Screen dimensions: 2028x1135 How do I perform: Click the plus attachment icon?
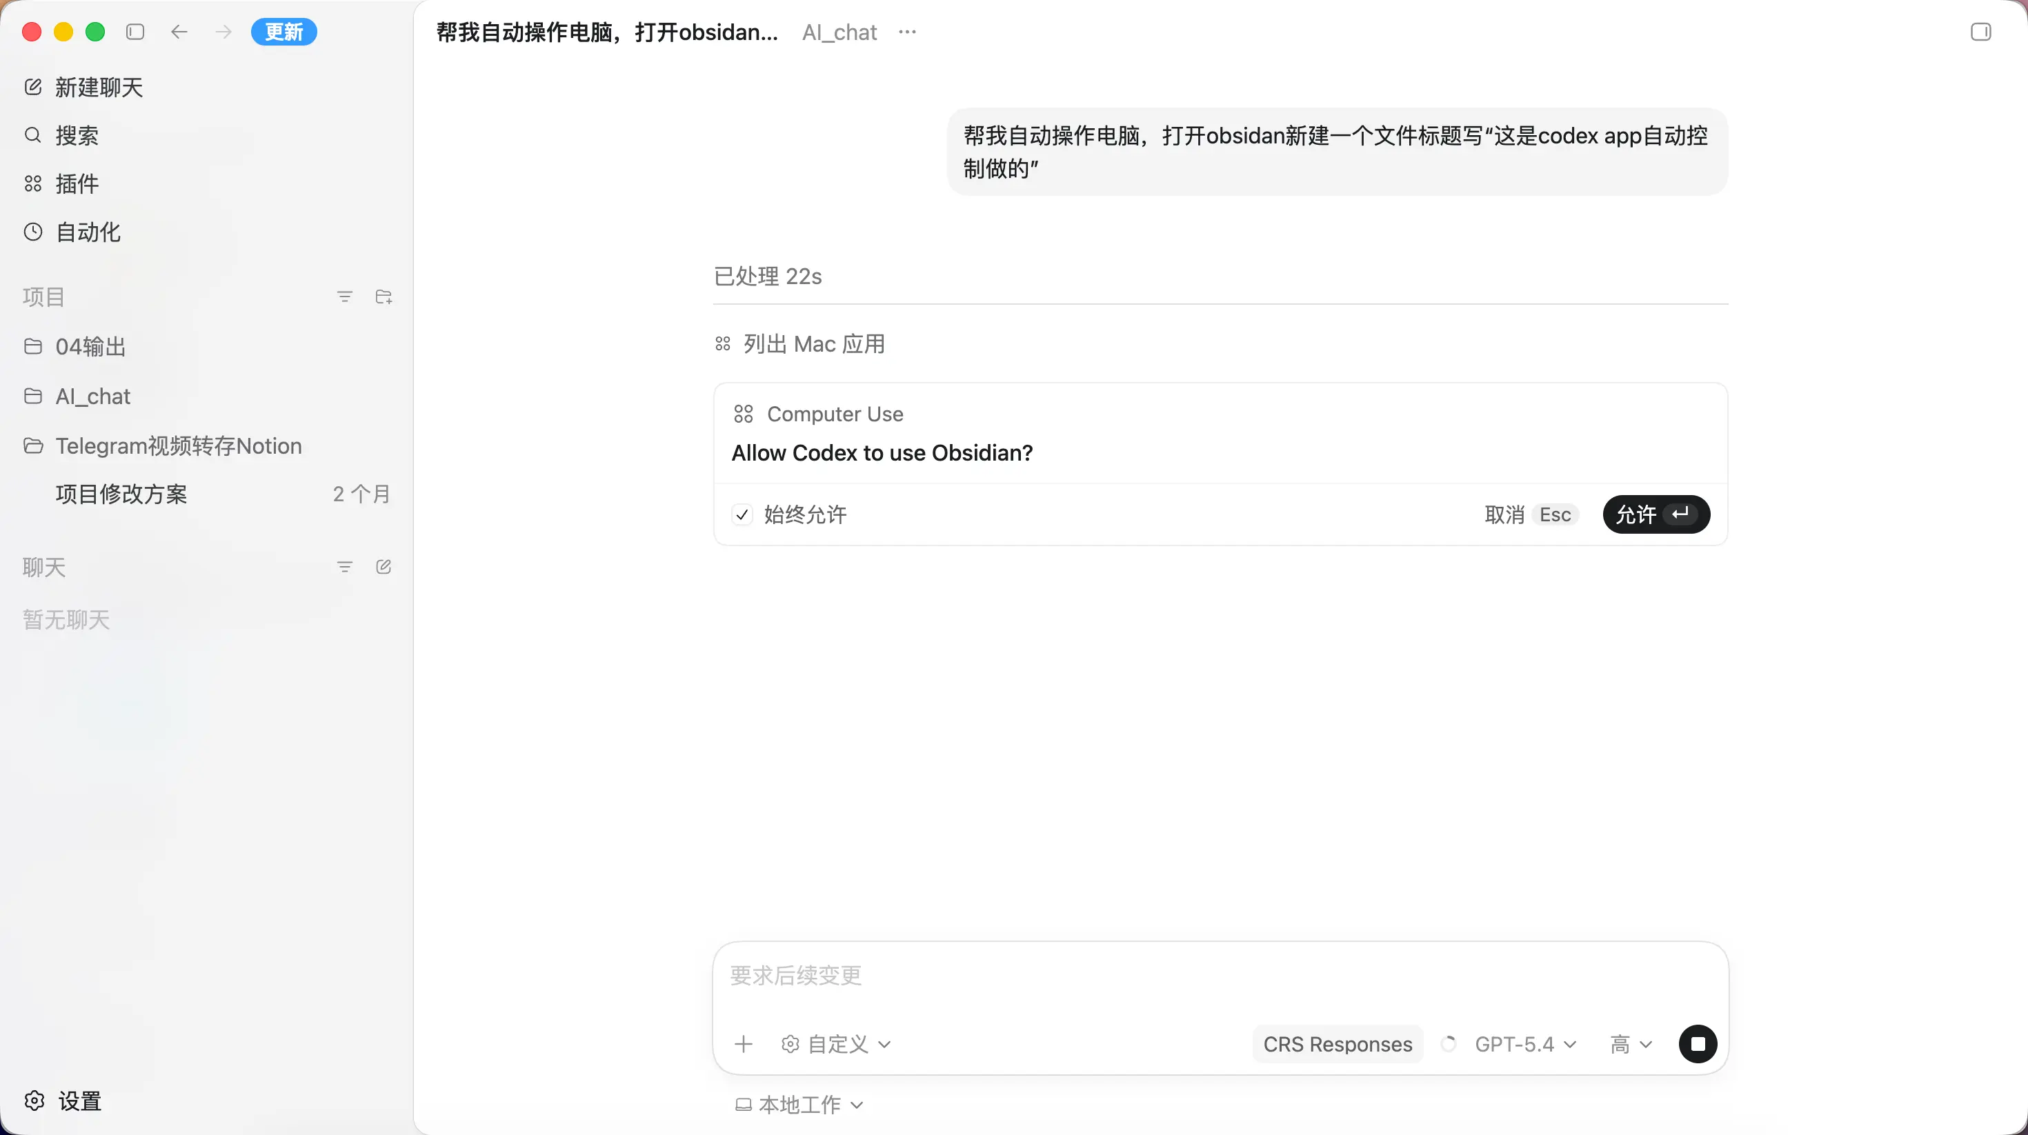pos(743,1044)
